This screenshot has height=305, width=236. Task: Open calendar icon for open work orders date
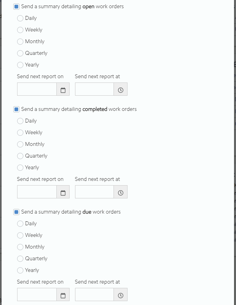pos(63,90)
